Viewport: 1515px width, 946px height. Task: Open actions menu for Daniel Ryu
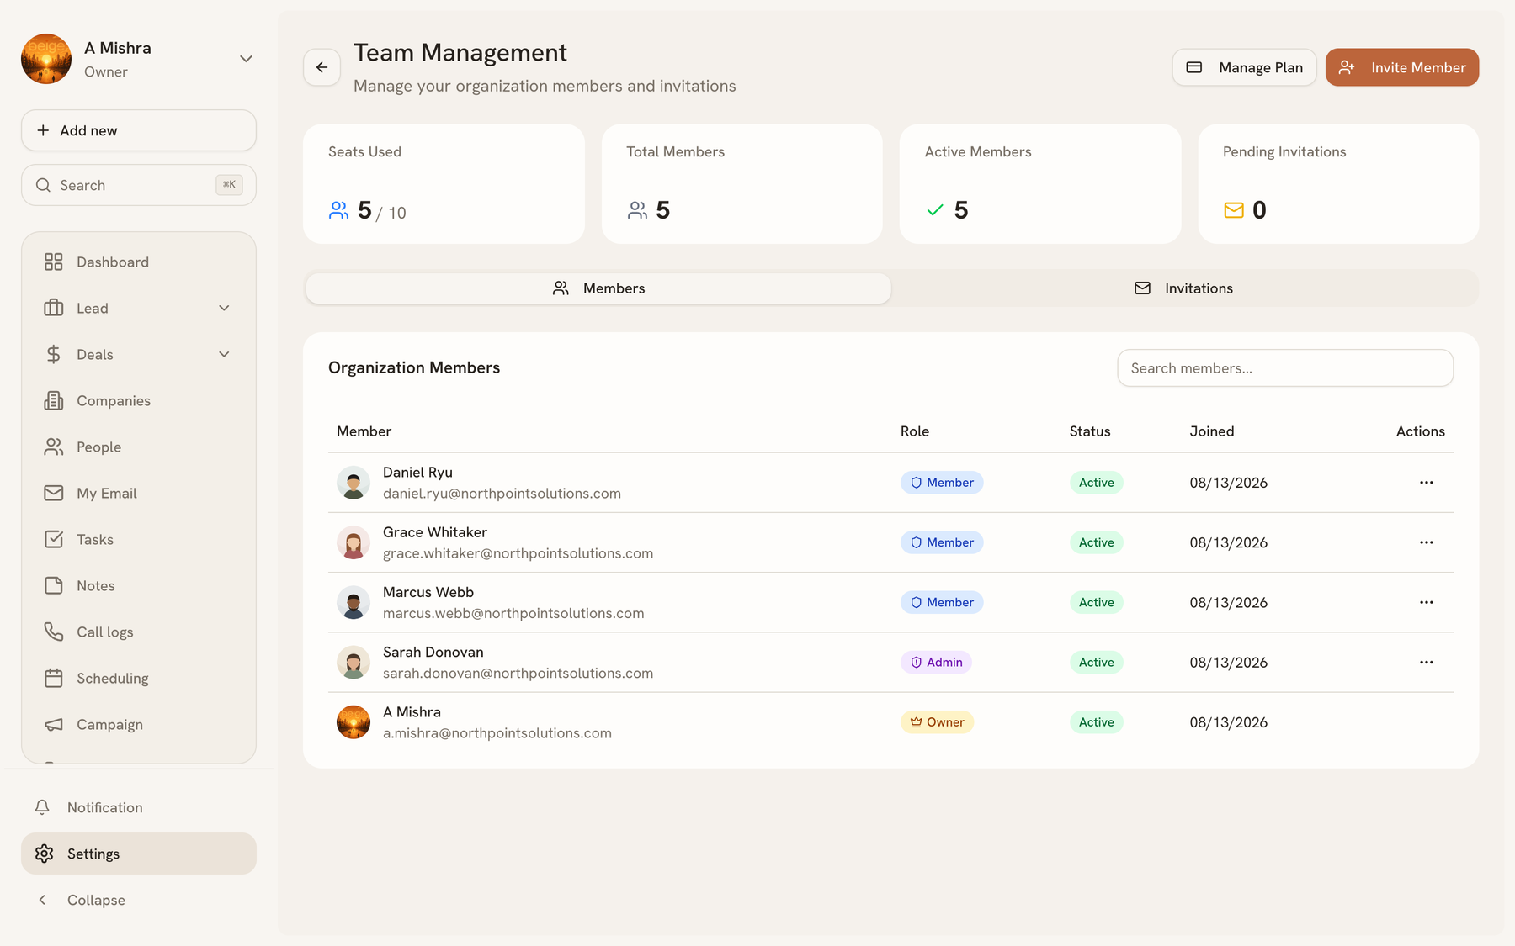(1426, 483)
